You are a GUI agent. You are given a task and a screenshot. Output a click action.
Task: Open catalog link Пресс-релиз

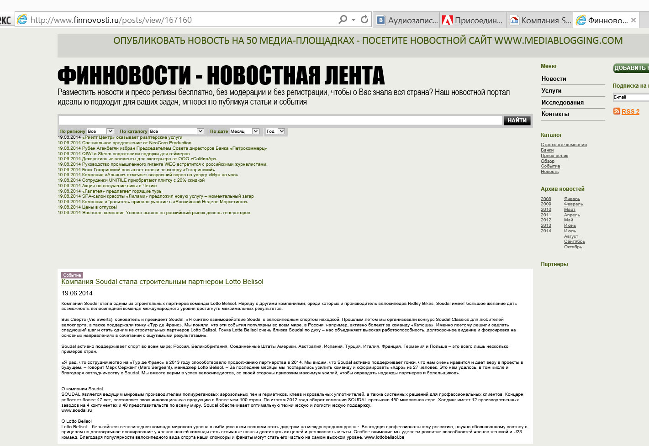[x=554, y=155]
